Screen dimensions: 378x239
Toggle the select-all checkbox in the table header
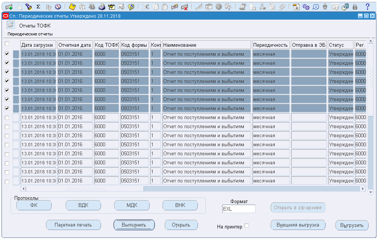tap(7, 44)
